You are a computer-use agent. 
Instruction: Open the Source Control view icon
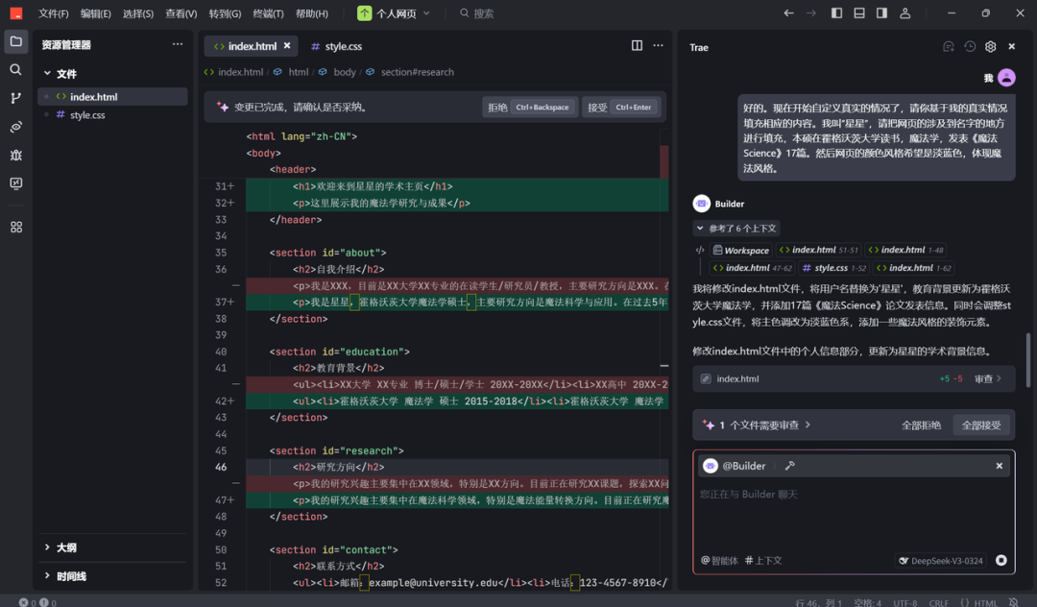pyautogui.click(x=16, y=98)
